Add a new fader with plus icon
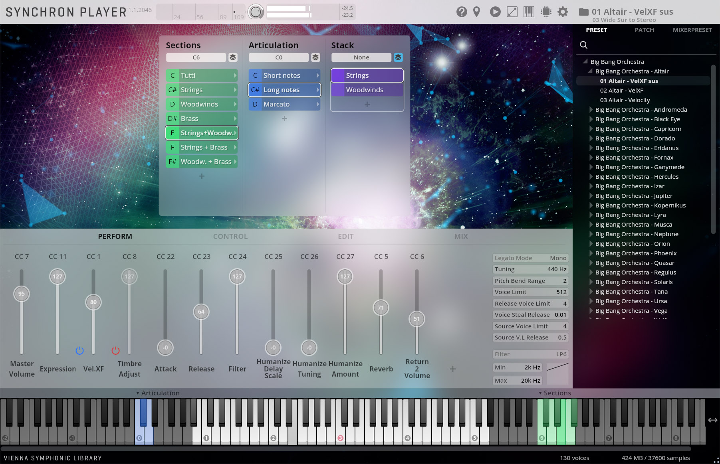The height and width of the screenshot is (464, 720). (x=453, y=369)
